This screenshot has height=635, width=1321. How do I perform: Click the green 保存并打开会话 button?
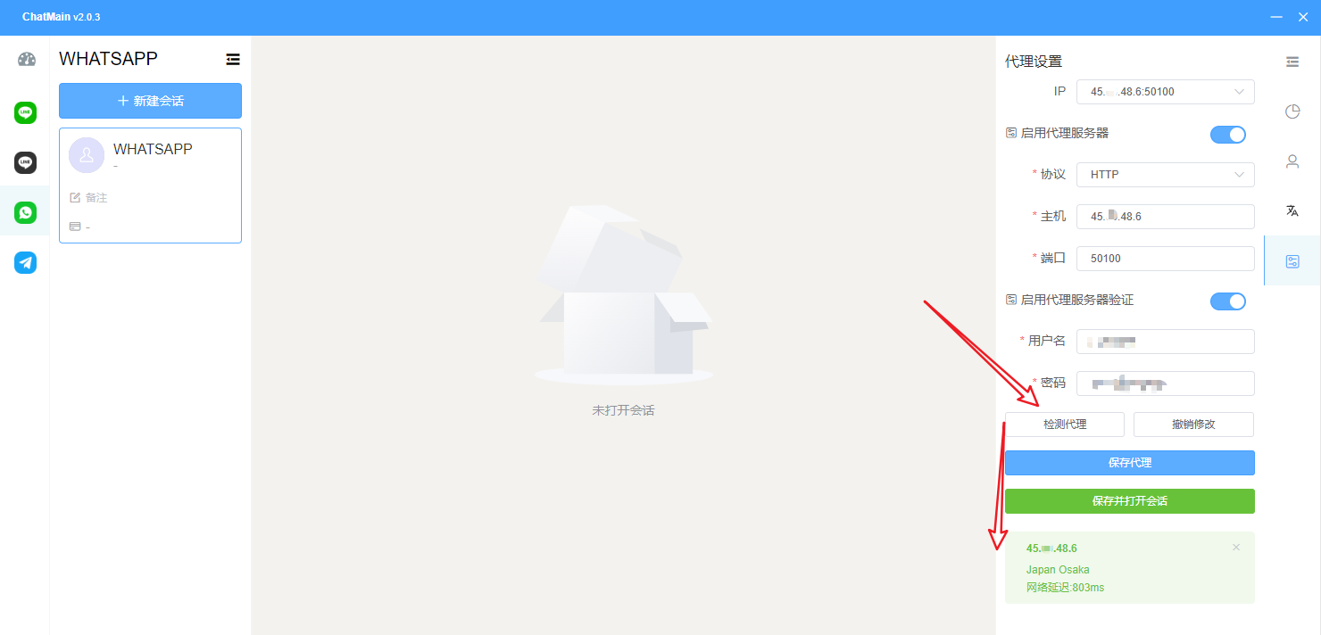click(x=1130, y=501)
